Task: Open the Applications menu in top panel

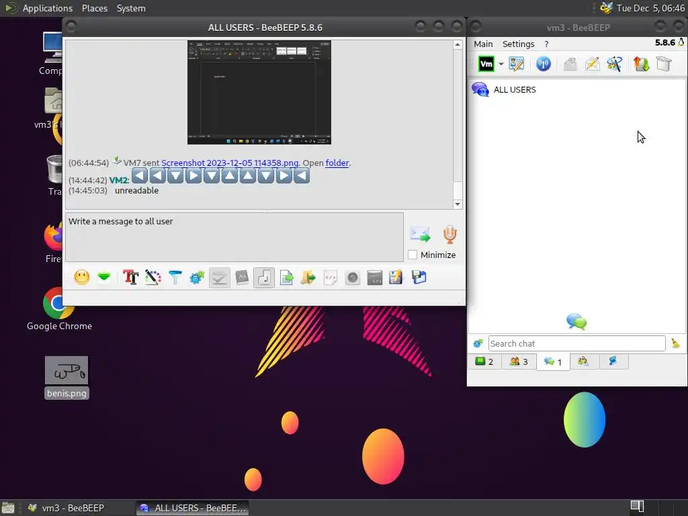Action: click(x=48, y=8)
